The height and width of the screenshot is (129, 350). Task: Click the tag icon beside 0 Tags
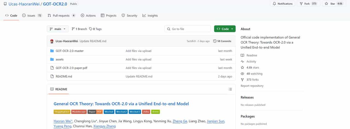91,29
